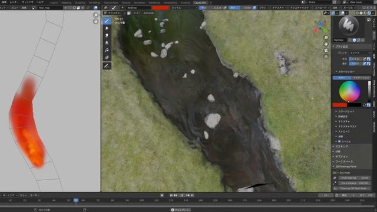Click the navigation axis gizmo
This screenshot has width=377, height=212.
(x=320, y=27)
